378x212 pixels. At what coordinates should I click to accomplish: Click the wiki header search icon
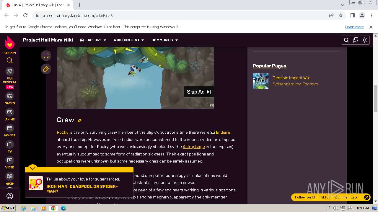click(x=346, y=40)
